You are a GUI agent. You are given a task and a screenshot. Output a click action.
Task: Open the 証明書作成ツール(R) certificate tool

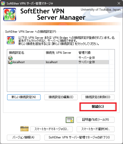[x=95, y=120]
